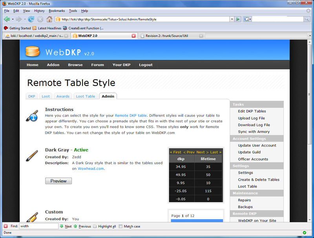Enable the Match case checkbox
The image size is (314, 238).
tap(121, 226)
